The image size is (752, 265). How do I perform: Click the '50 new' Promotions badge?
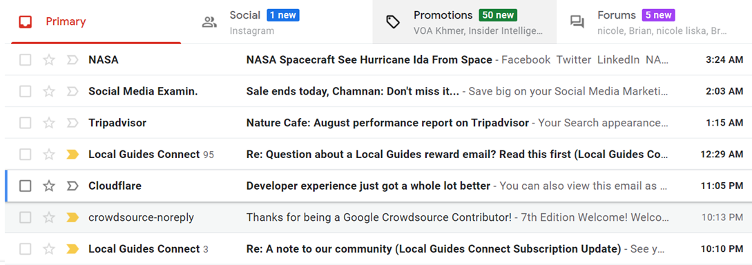click(499, 15)
